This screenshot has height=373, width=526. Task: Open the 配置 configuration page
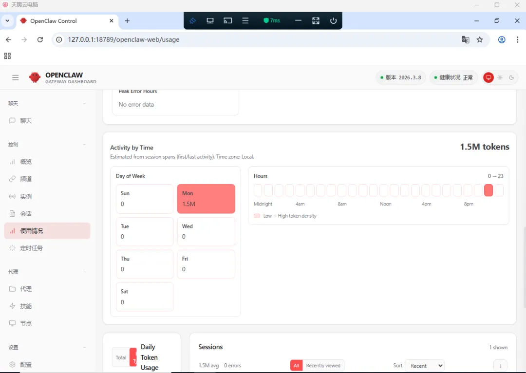[x=47, y=365]
